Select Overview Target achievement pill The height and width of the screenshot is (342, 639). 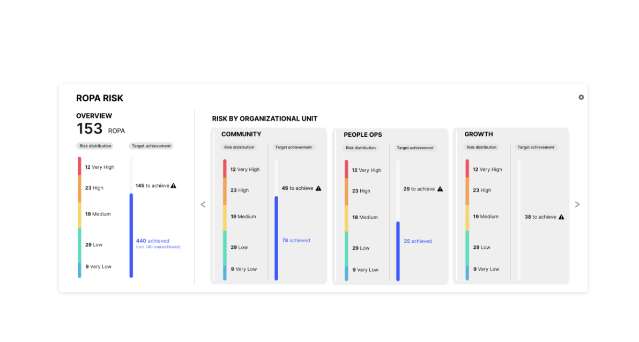click(x=151, y=146)
